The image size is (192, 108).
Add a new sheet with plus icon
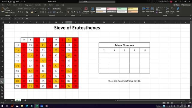[25, 100]
